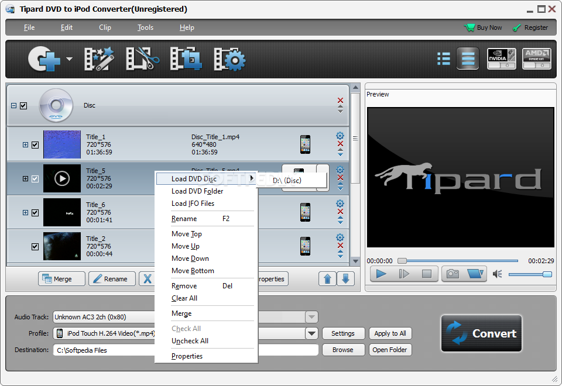Play Title_5 thumbnail preview
Screen dimensions: 562x386
pyautogui.click(x=62, y=178)
